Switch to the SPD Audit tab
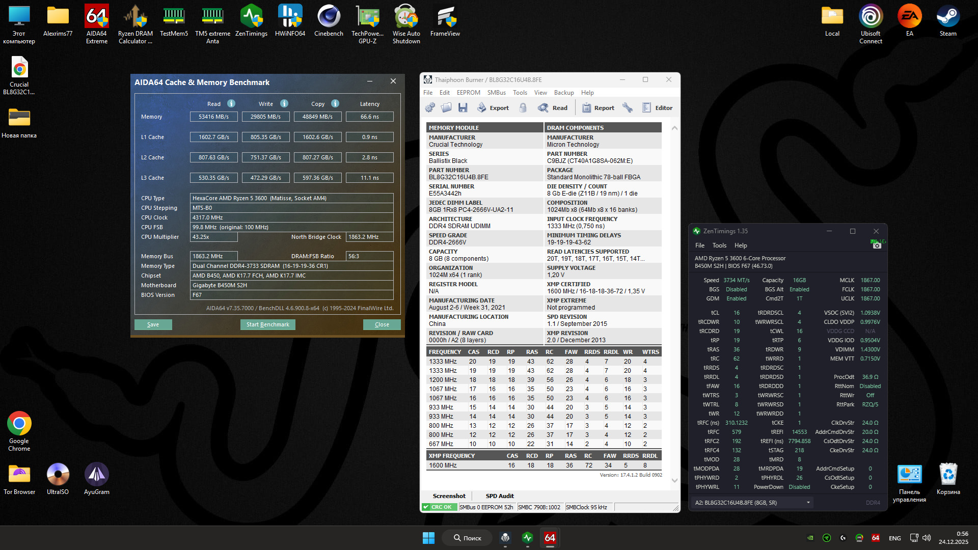 (499, 496)
